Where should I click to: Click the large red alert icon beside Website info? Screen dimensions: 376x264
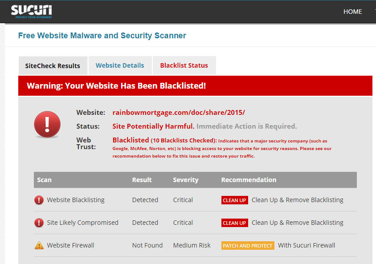pos(47,124)
